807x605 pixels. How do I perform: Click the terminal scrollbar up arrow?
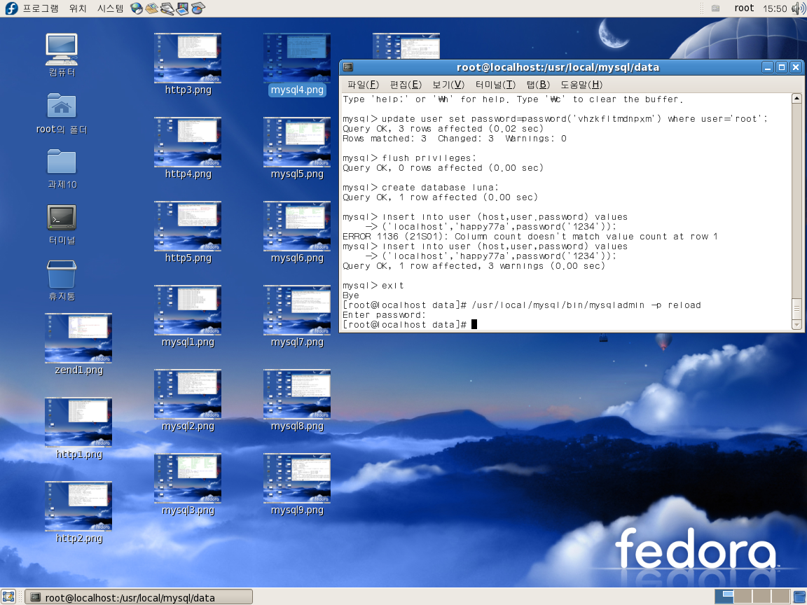coord(796,99)
